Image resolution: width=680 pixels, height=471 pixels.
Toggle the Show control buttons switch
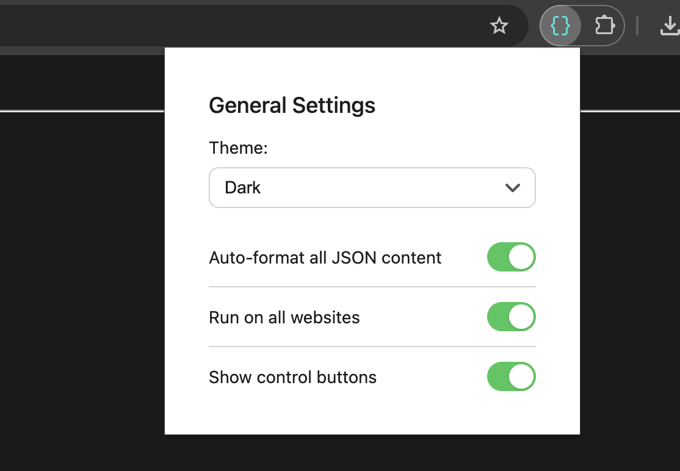[511, 377]
